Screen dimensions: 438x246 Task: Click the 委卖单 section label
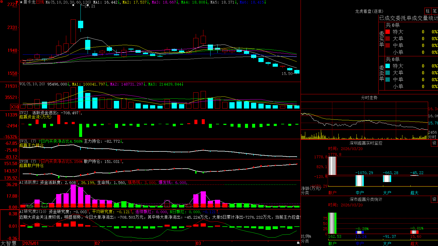pyautogui.click(x=382, y=73)
